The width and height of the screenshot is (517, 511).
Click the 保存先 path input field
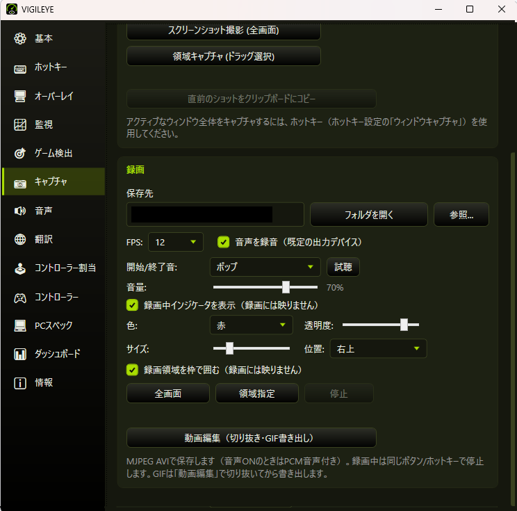(x=215, y=214)
